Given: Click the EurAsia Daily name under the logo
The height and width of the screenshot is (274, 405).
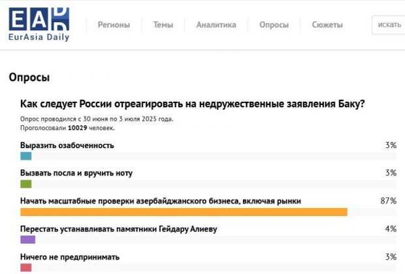Looking at the screenshot, I should [x=39, y=37].
